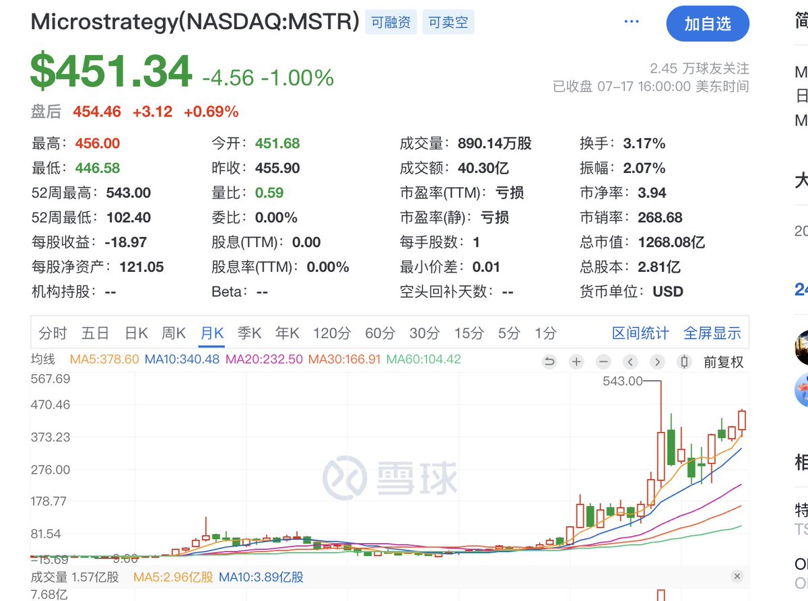The height and width of the screenshot is (601, 808).
Task: Switch to the 季K chart tab
Action: [249, 332]
